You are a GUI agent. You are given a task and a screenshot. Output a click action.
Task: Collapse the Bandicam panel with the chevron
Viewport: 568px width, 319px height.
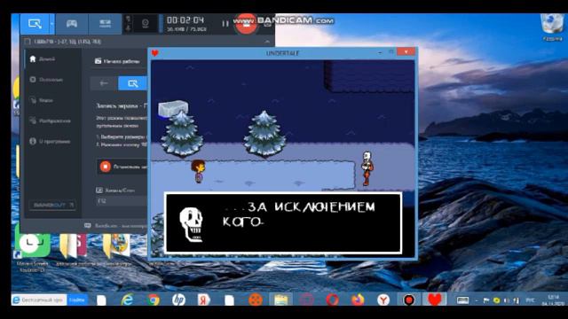(267, 42)
